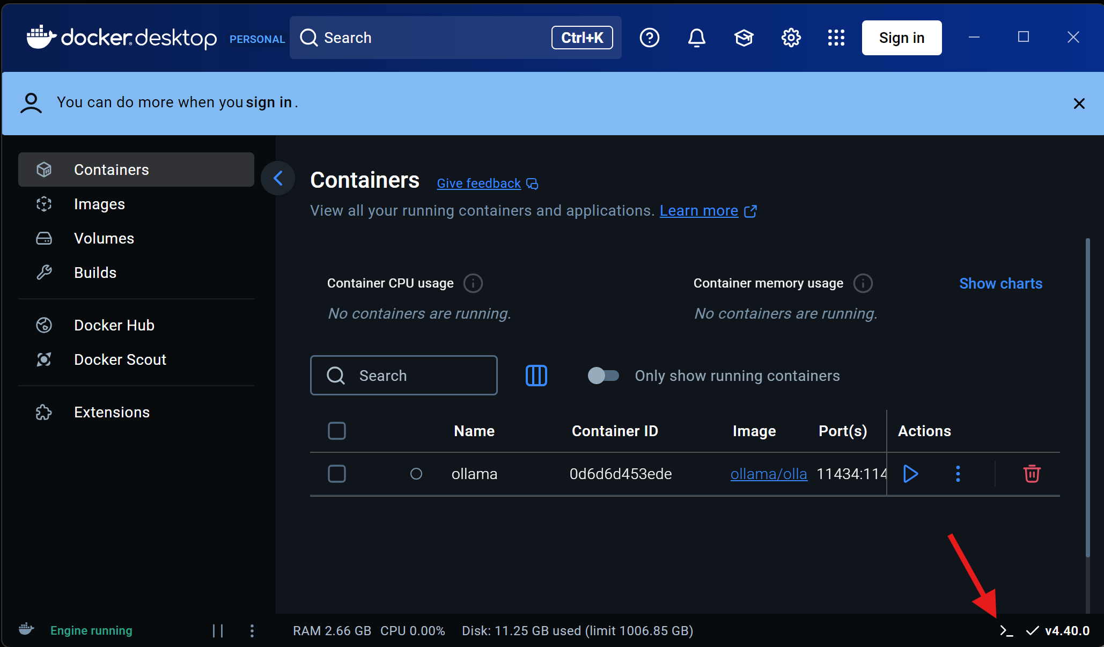The width and height of the screenshot is (1104, 647).
Task: Open the Learning center graduation cap icon
Action: point(744,38)
